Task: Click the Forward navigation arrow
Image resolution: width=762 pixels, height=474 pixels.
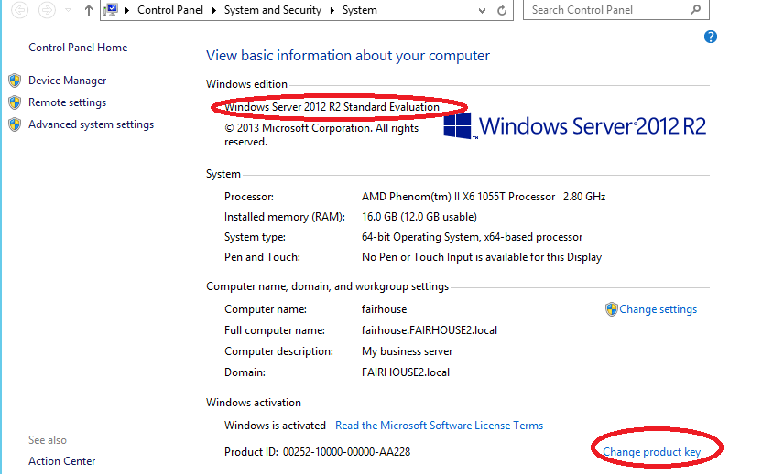Action: pyautogui.click(x=47, y=10)
